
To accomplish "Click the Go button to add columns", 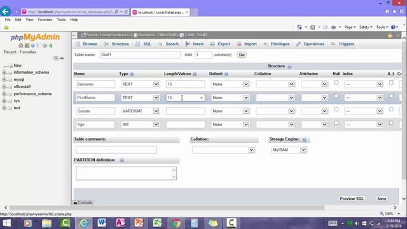I will [242, 55].
